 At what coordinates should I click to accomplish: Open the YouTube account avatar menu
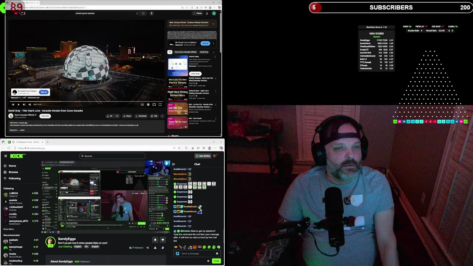[214, 13]
